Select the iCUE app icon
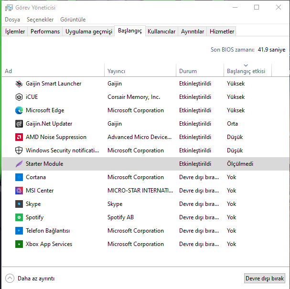This screenshot has width=290, height=289. pyautogui.click(x=19, y=97)
